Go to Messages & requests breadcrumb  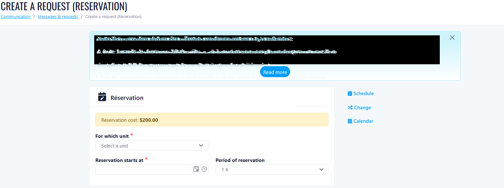(x=58, y=16)
